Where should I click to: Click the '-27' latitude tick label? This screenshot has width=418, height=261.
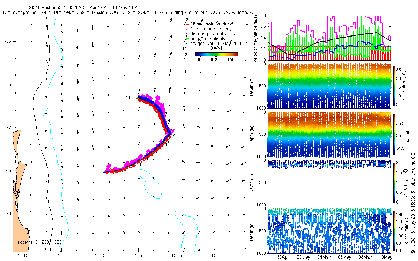[x=8, y=128]
